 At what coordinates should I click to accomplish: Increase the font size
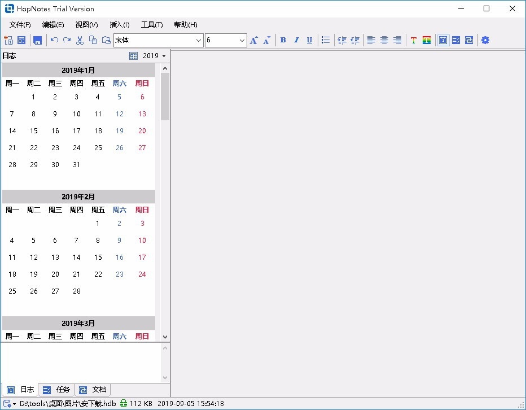253,40
